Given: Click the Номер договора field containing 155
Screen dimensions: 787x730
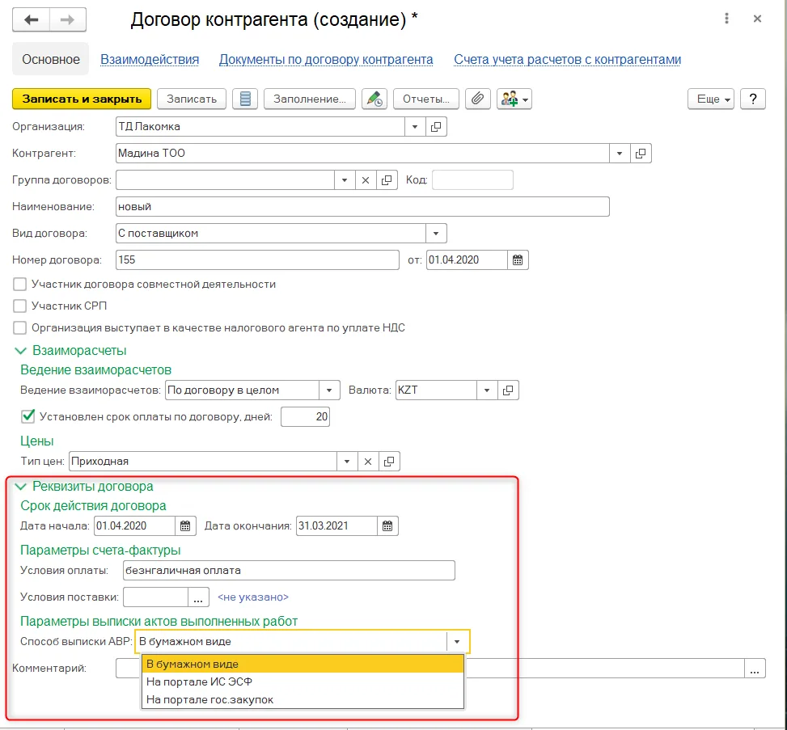Looking at the screenshot, I should tap(257, 260).
